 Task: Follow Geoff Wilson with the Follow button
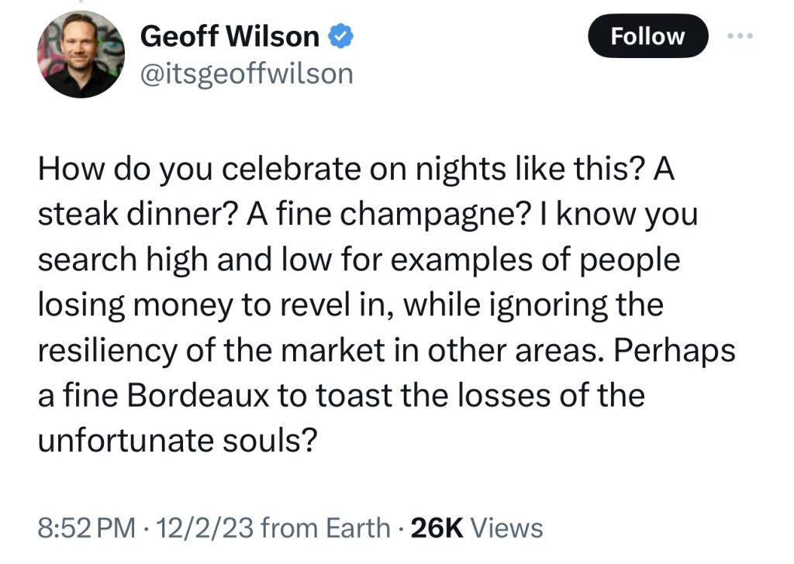point(647,36)
